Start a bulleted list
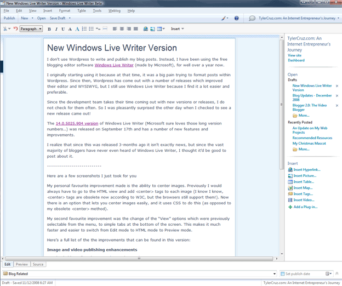Image resolution: width=342 pixels, height=286 pixels. point(91,29)
